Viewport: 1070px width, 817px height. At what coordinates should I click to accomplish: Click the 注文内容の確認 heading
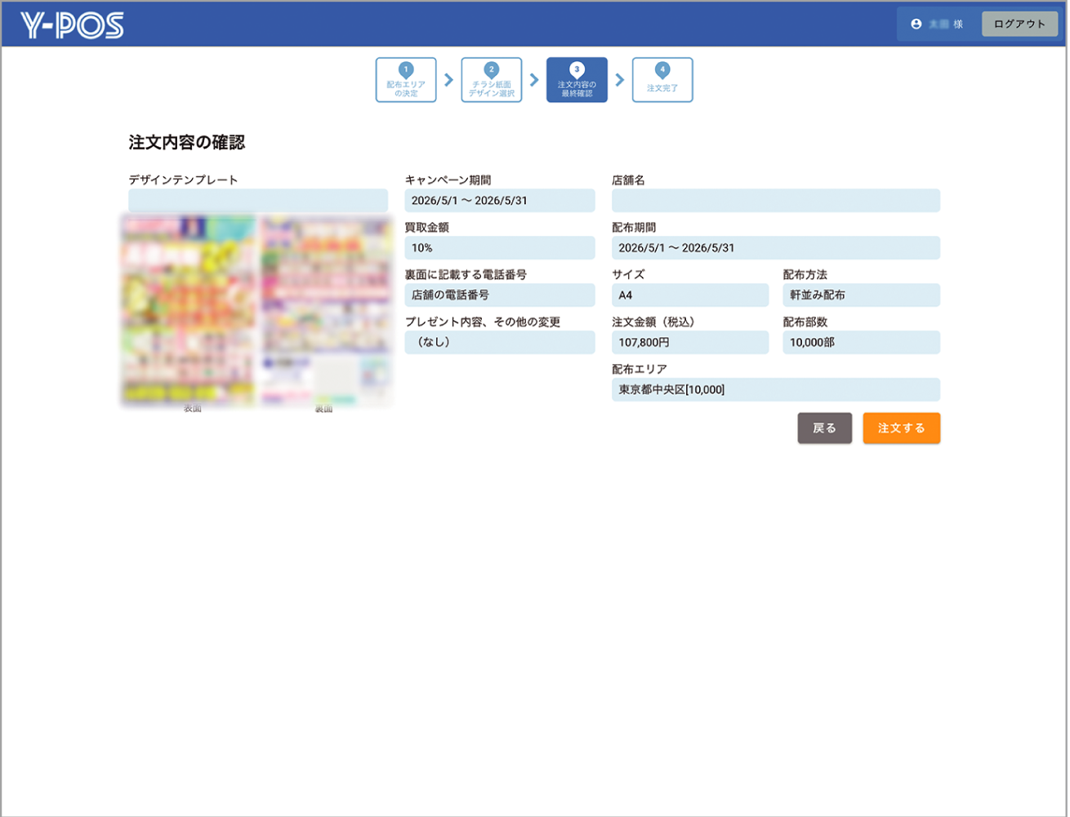186,143
